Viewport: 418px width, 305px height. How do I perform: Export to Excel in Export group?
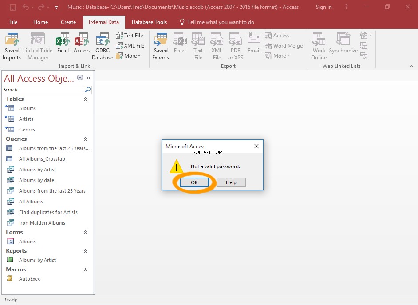pyautogui.click(x=180, y=43)
